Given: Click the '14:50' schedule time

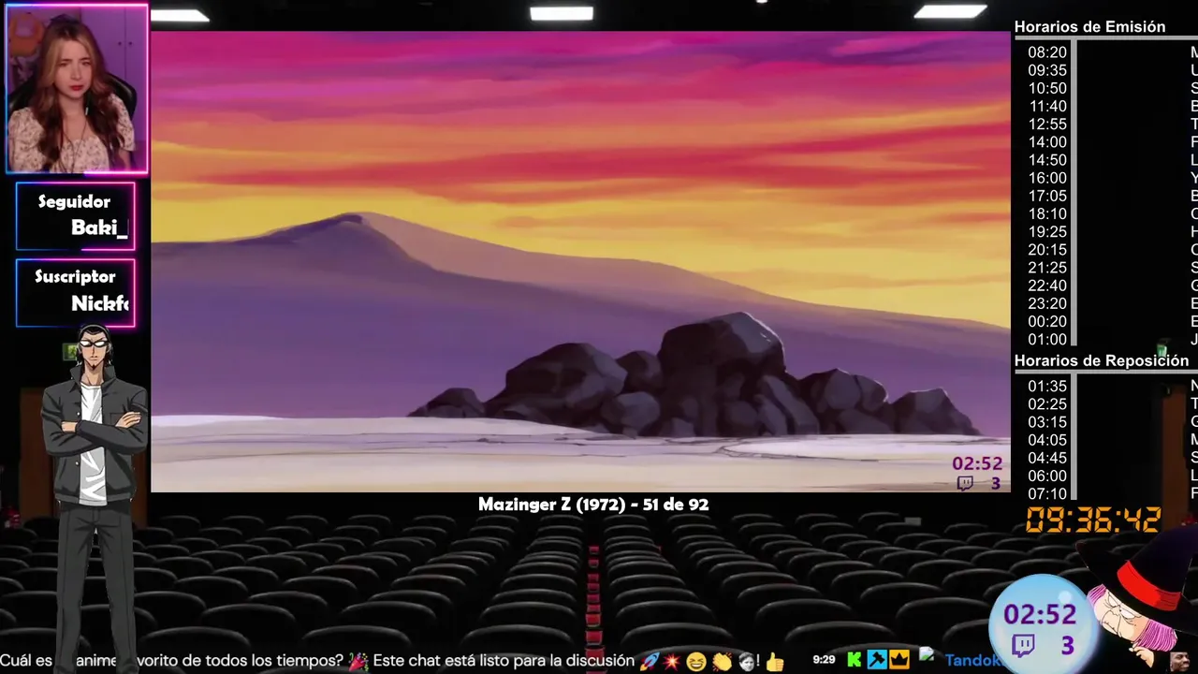Looking at the screenshot, I should pos(1047,160).
